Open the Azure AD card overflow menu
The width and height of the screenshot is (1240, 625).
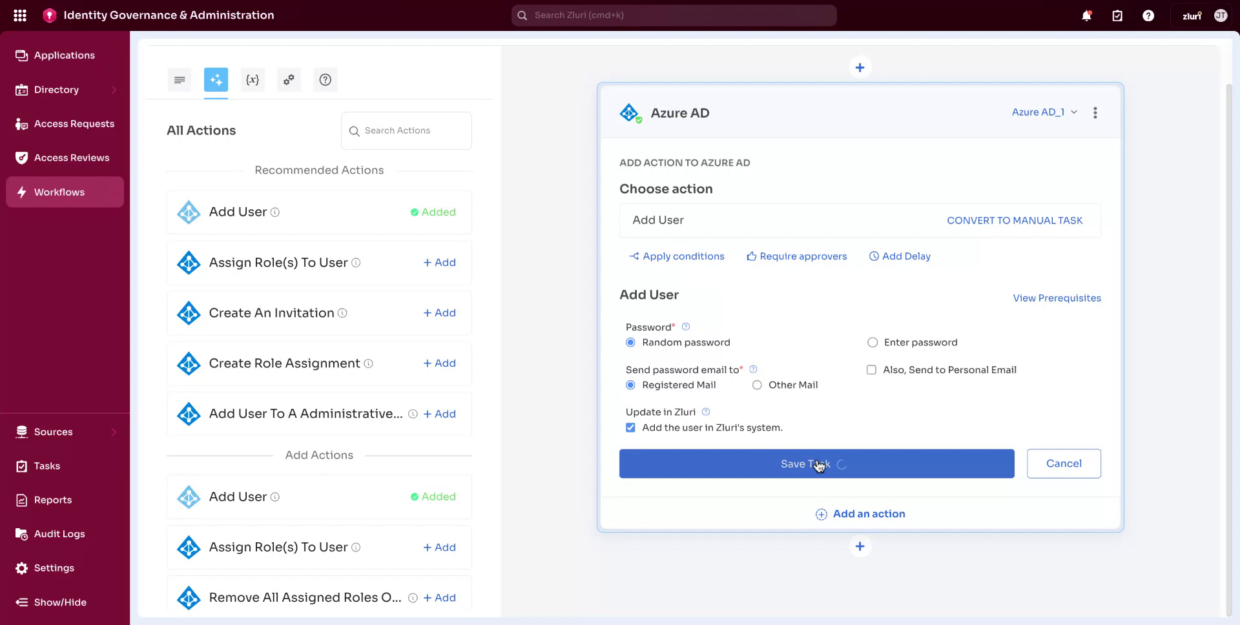pyautogui.click(x=1095, y=112)
